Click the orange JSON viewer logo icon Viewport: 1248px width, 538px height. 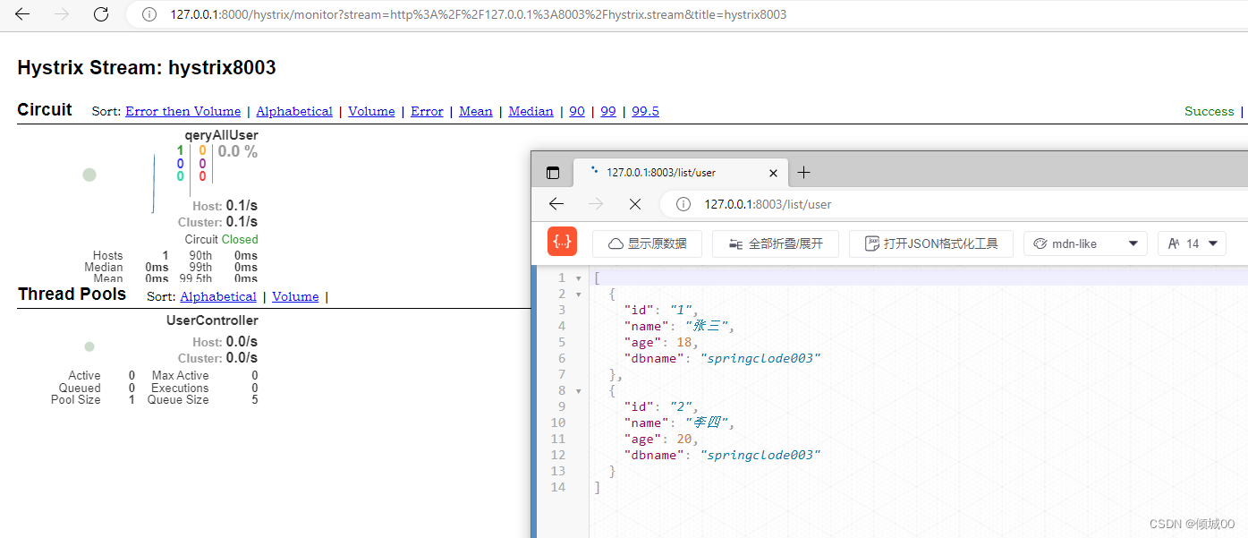coord(562,242)
